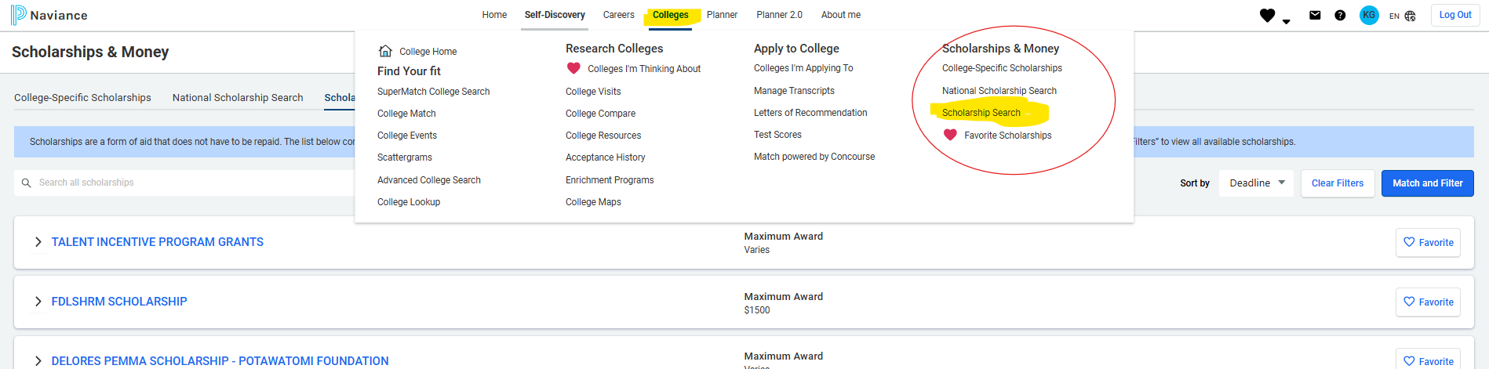Viewport: 1489px width, 369px height.
Task: Open Scholarship Search link in menu
Action: [981, 113]
